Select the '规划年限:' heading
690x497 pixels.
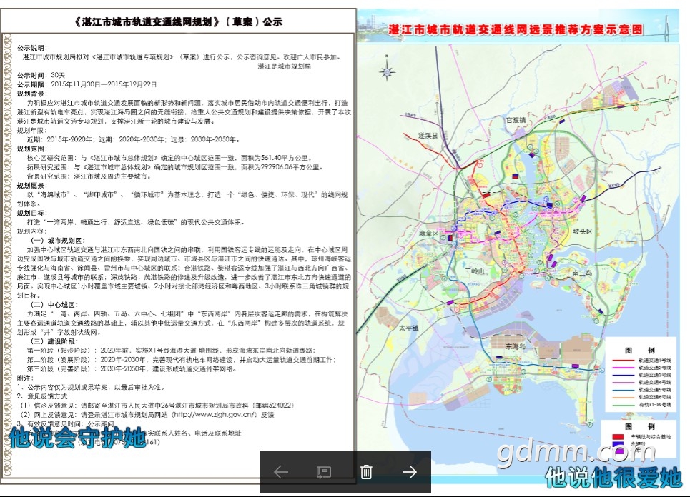pos(31,131)
